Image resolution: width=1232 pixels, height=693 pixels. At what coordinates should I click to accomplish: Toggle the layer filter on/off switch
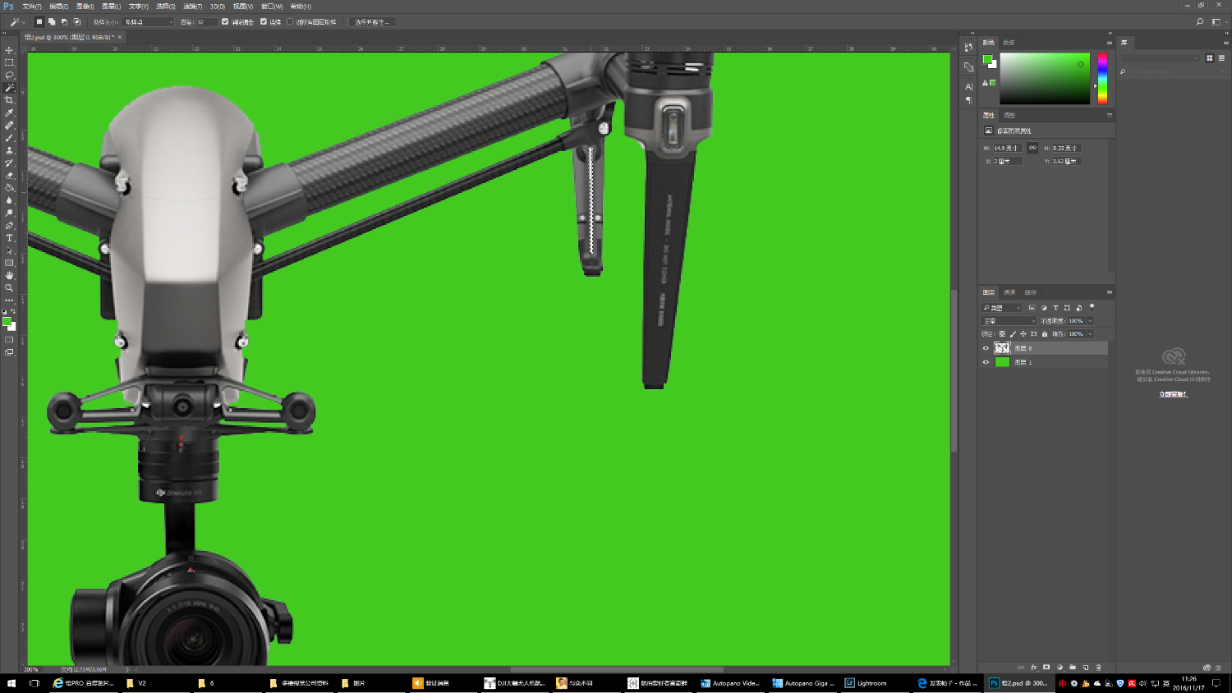point(1092,307)
